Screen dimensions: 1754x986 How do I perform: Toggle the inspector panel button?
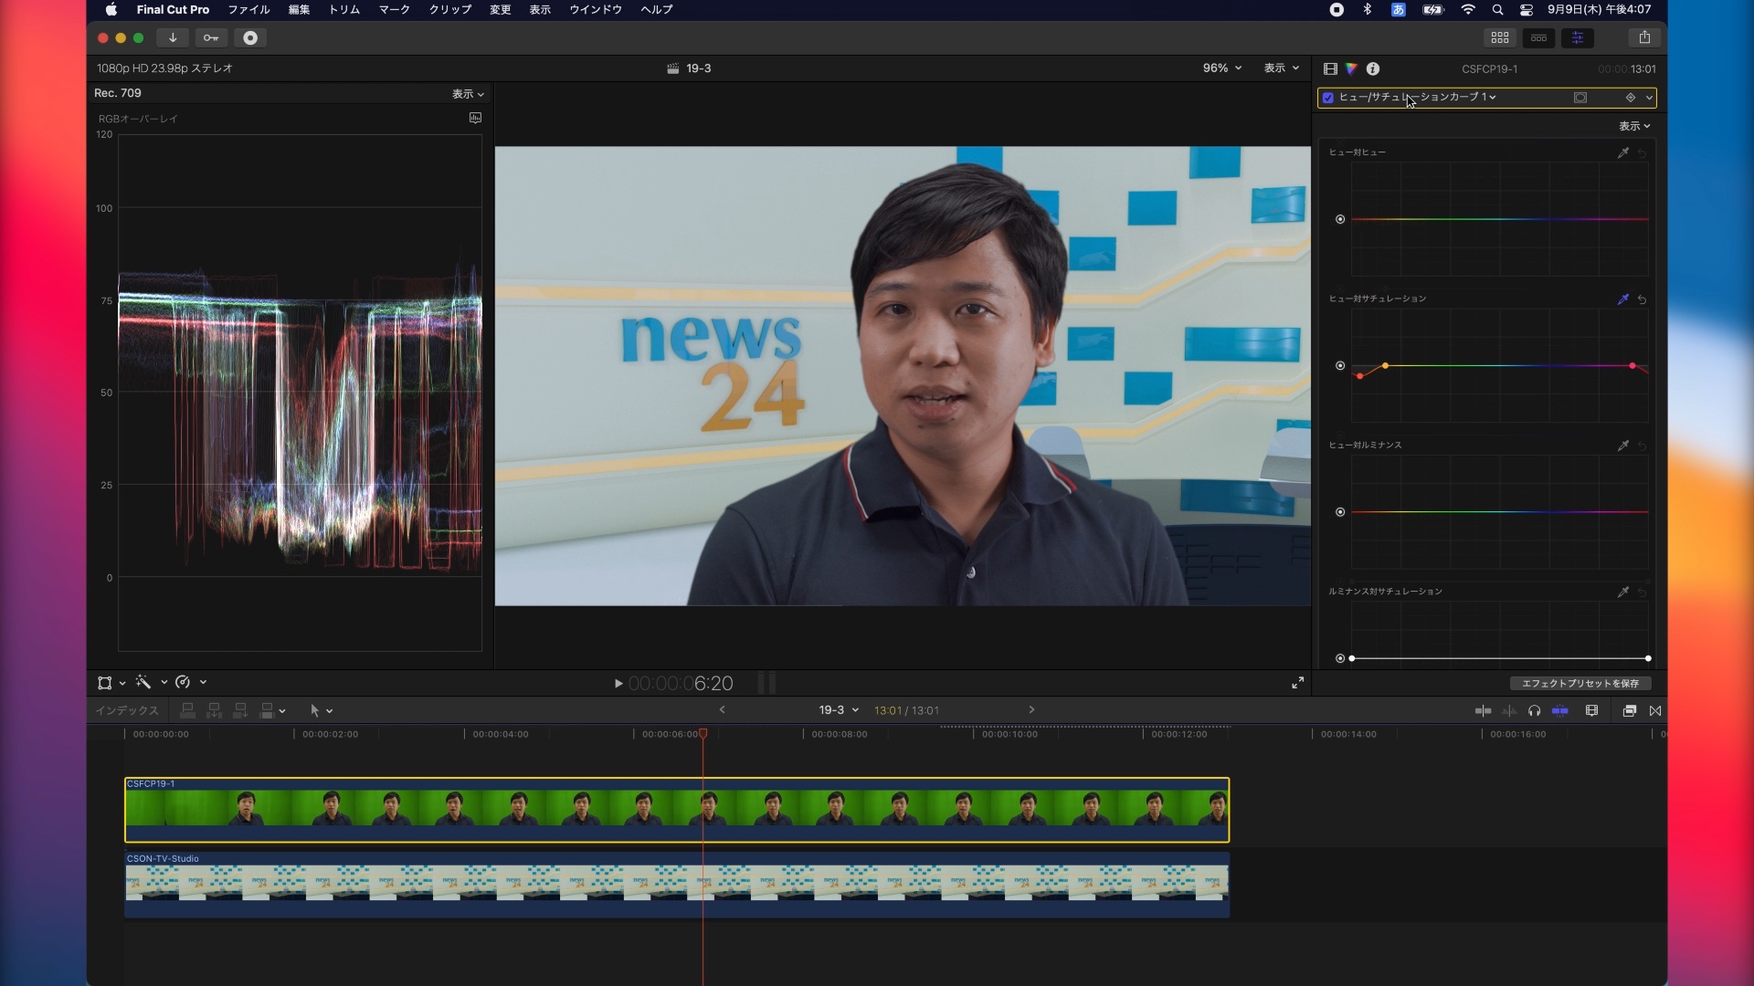point(1578,37)
